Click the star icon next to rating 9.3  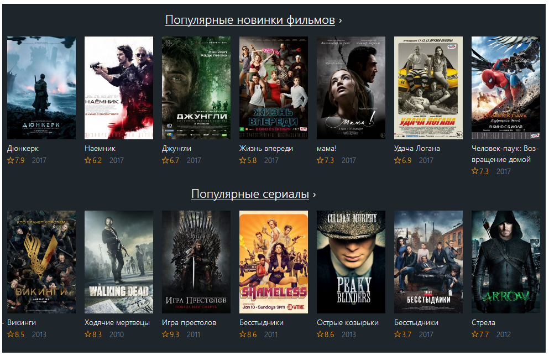point(165,334)
